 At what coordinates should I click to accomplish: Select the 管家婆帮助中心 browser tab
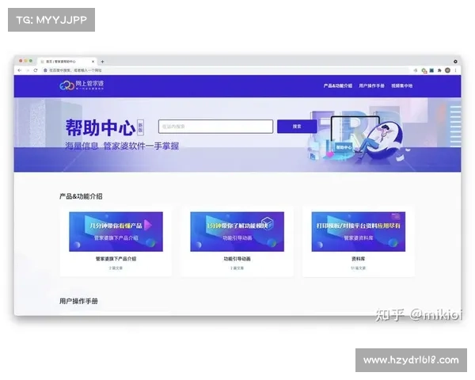pyautogui.click(x=66, y=61)
